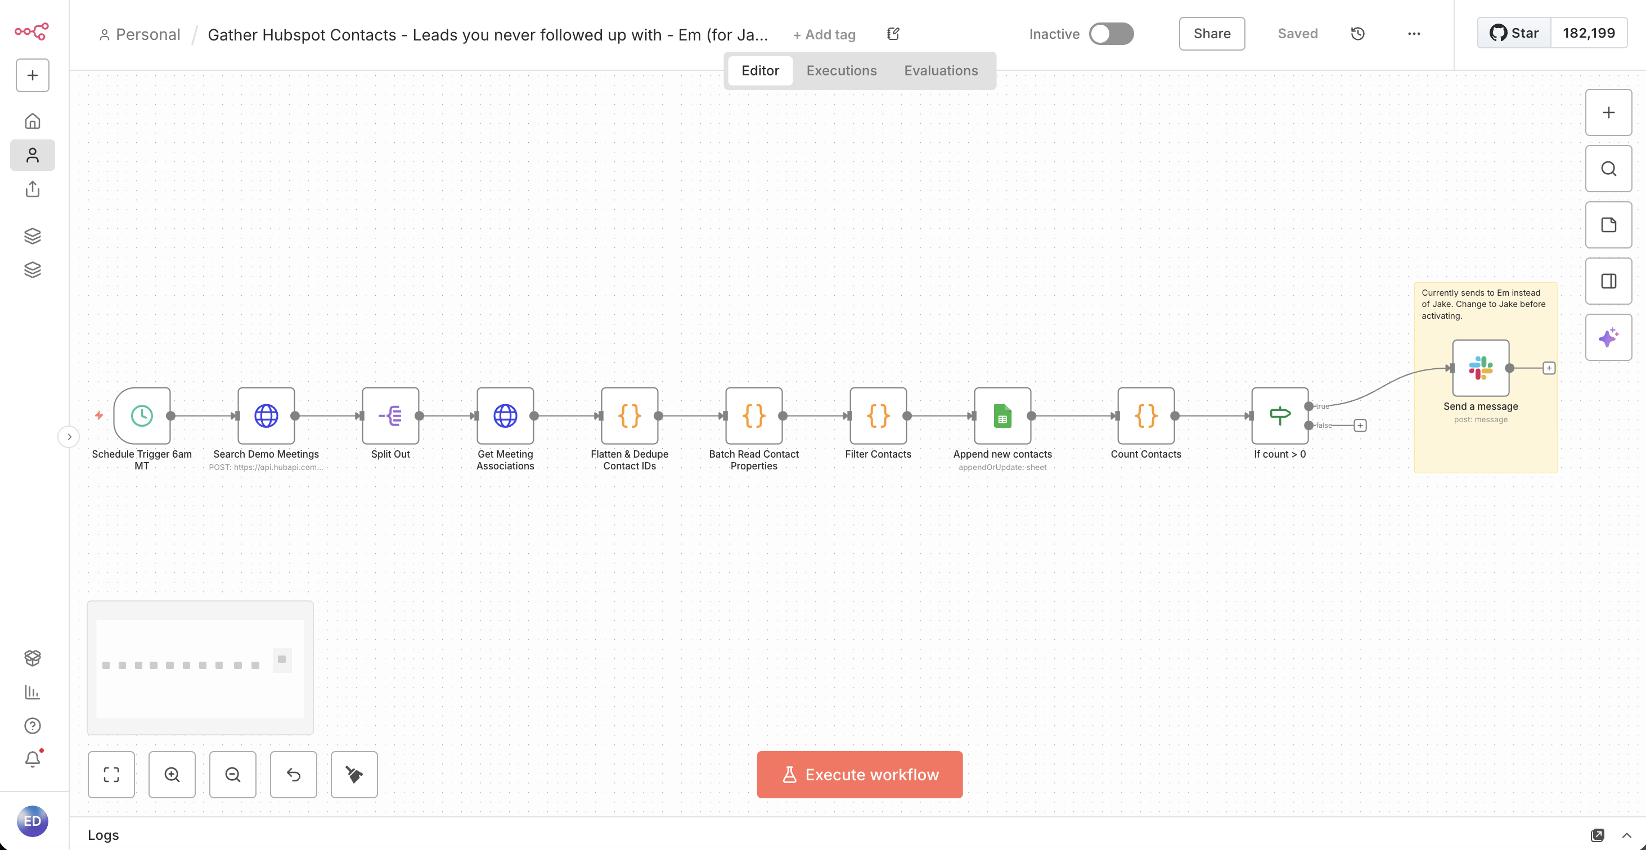1646x850 pixels.
Task: Select the Schedule Trigger clock node
Action: point(142,415)
